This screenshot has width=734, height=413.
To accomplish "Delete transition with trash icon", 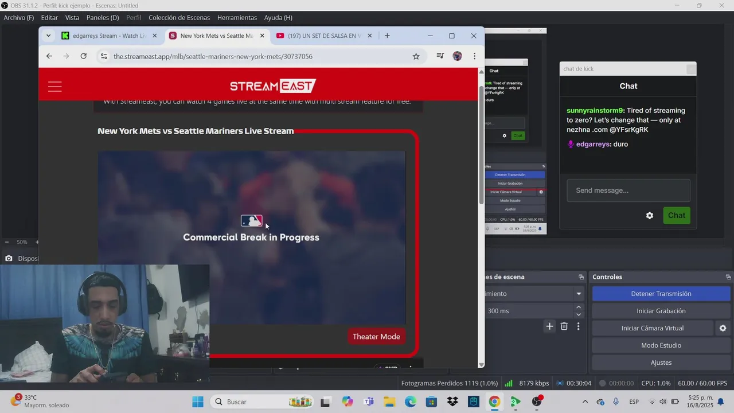I will pyautogui.click(x=564, y=326).
